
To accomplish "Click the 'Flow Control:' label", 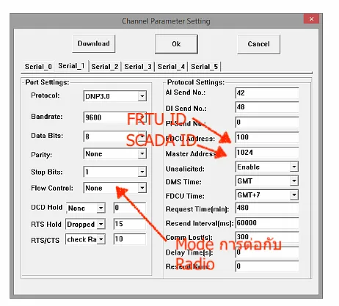I will 52,188.
